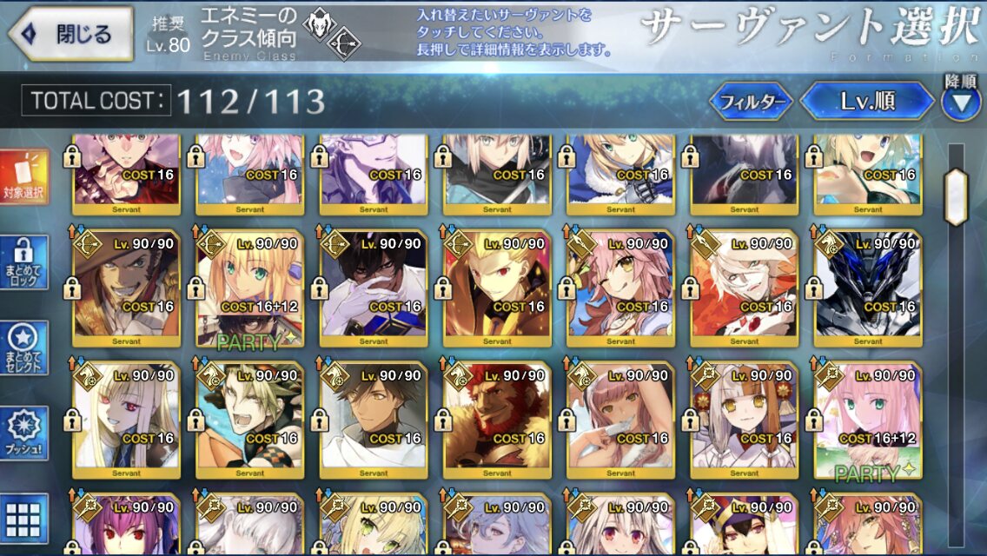Open the フィルター filter options
The image size is (987, 556).
[752, 101]
